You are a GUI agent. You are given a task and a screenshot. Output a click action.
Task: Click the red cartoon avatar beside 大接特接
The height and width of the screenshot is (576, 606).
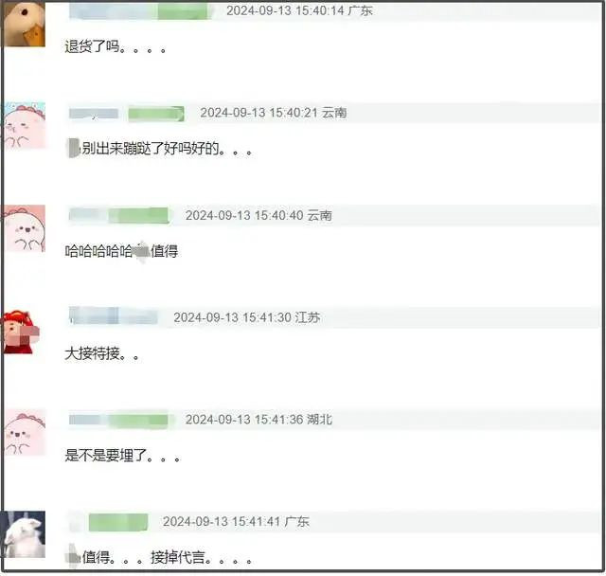pos(22,332)
